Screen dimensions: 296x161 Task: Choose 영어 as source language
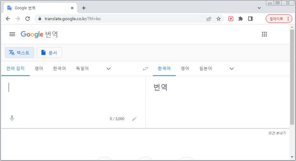(x=39, y=68)
